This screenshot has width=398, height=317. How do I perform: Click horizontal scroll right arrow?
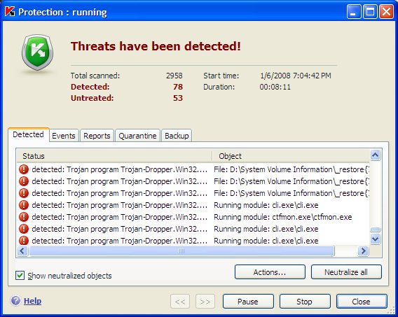tap(363, 251)
